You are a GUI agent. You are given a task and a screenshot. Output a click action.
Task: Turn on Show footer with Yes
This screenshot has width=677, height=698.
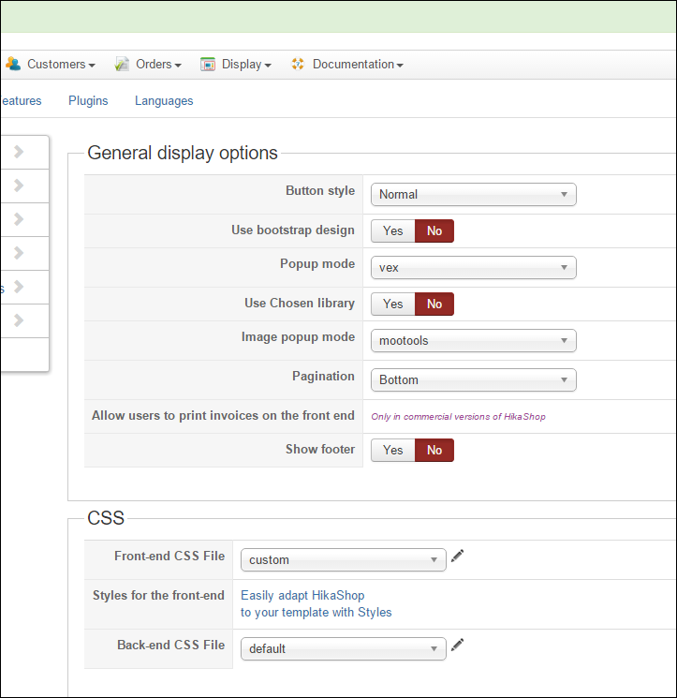pyautogui.click(x=393, y=450)
